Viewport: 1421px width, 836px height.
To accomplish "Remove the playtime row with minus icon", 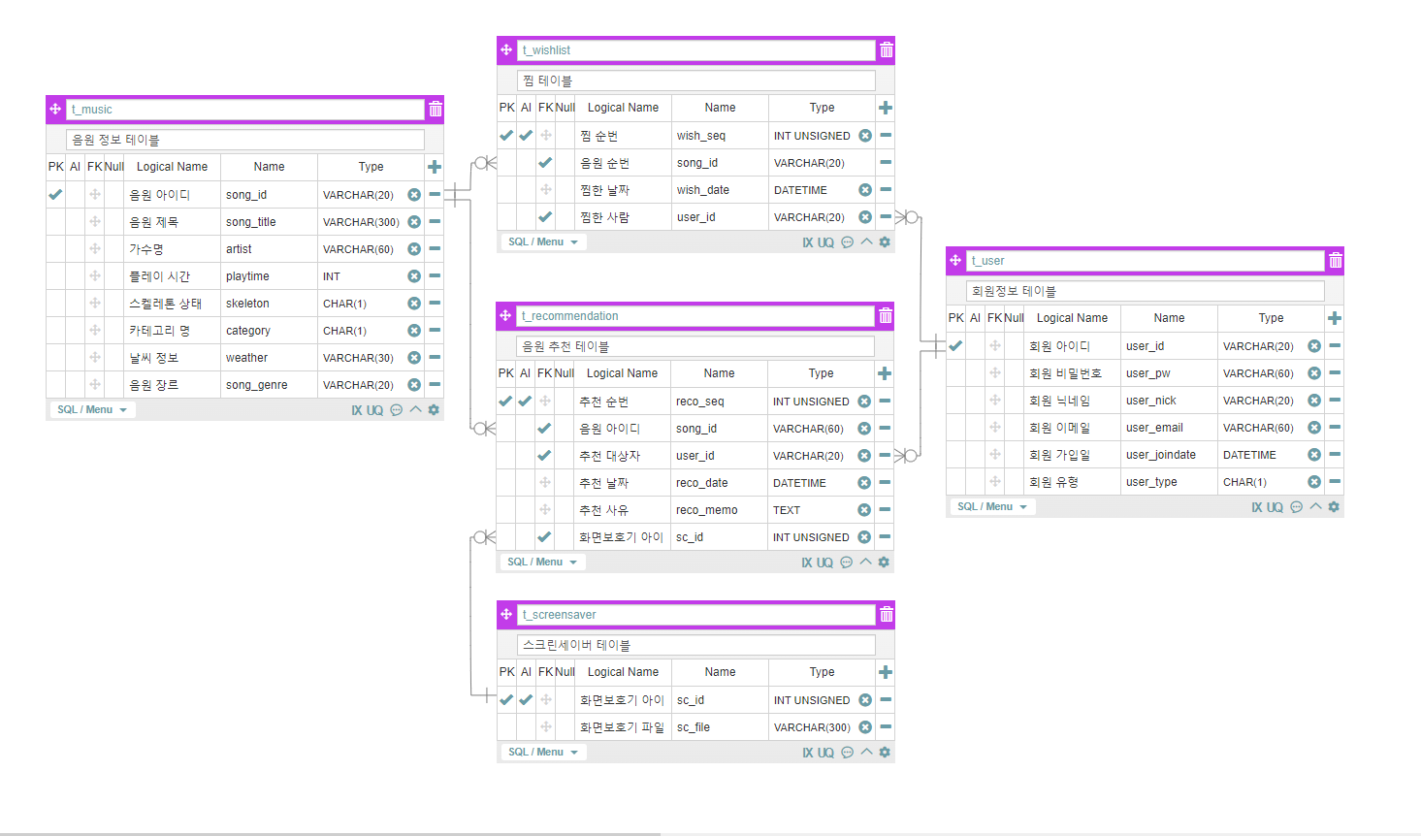I will point(435,276).
